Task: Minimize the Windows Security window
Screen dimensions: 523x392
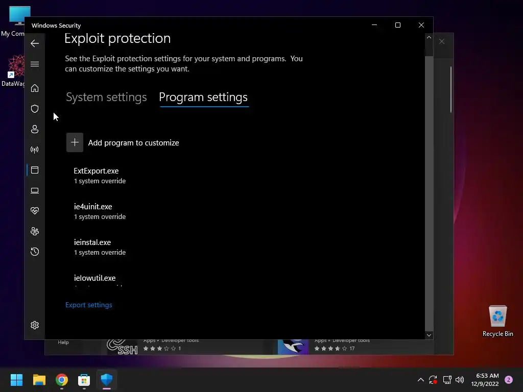Action: coord(374,25)
